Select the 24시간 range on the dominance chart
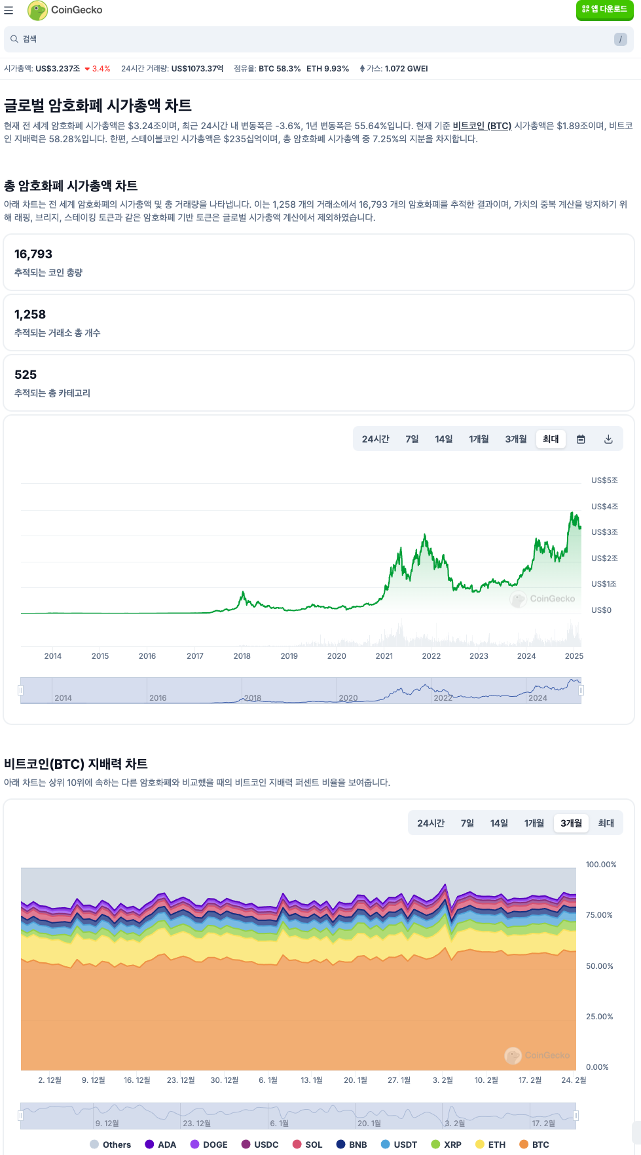 [x=431, y=823]
